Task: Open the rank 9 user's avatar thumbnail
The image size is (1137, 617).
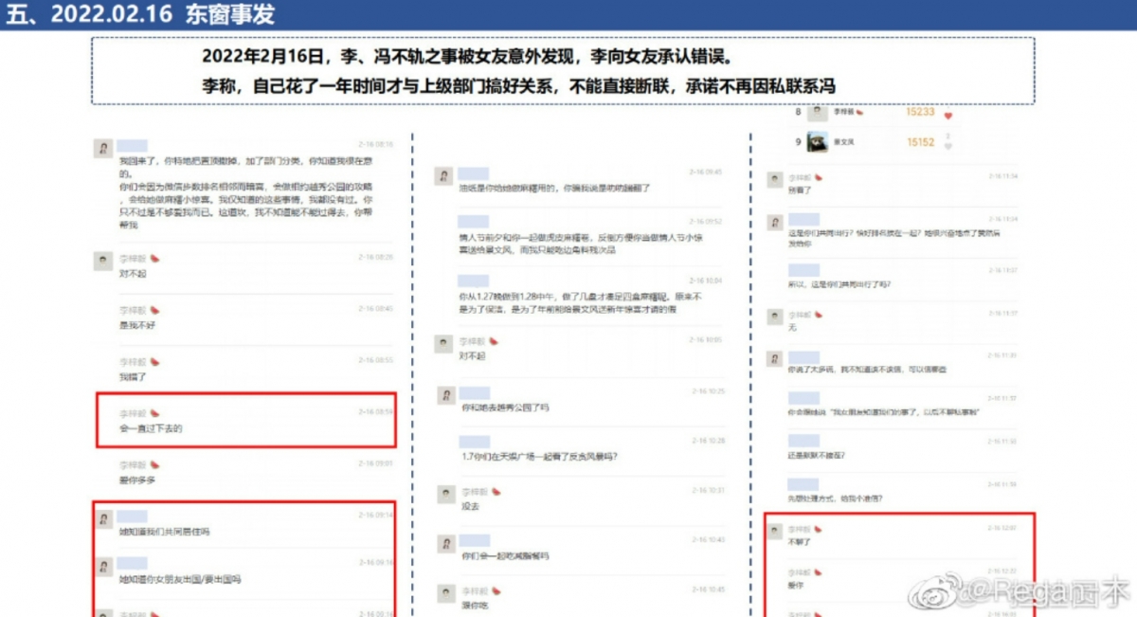Action: coord(817,142)
